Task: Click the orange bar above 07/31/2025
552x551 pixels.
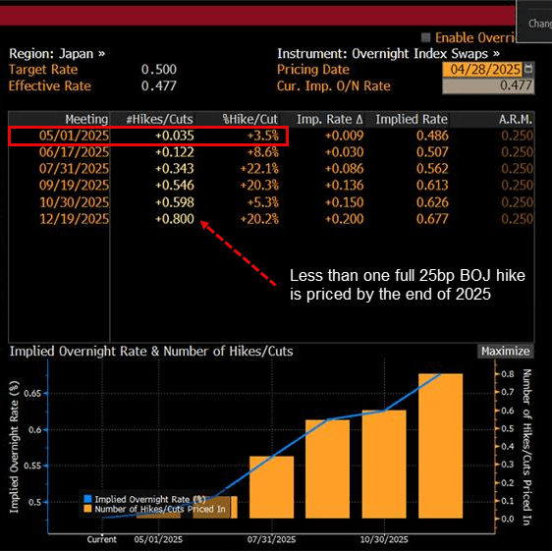Action: coord(271,487)
